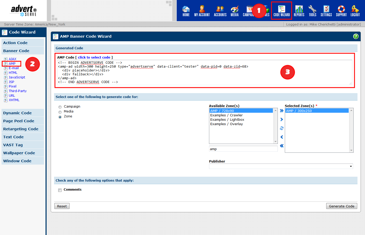365x235 pixels.
Task: Click the AJAX code icon in sidebar
Action: (x=6, y=59)
